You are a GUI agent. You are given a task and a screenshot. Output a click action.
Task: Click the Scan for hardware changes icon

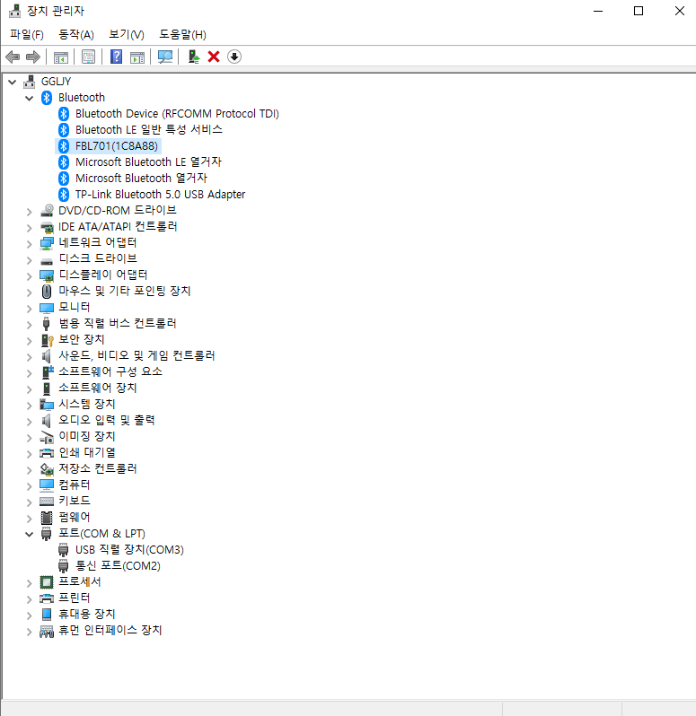pos(165,57)
